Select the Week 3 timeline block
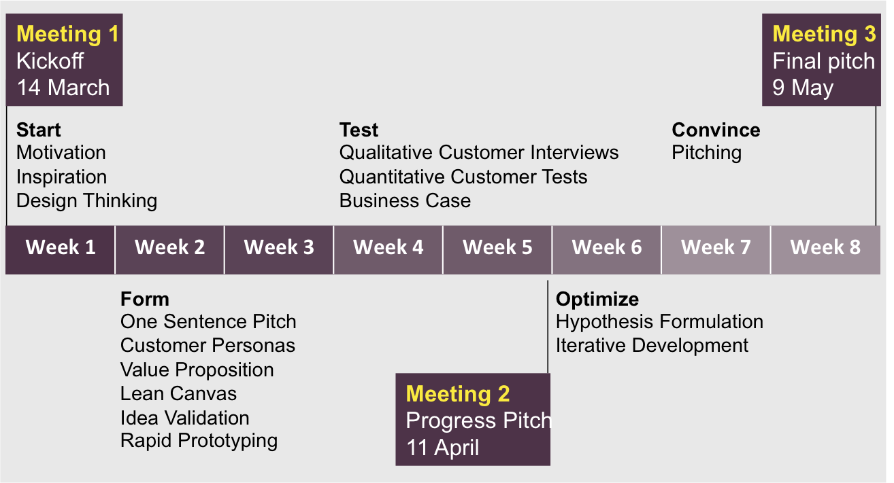Screen dimensions: 894x483 (279, 248)
